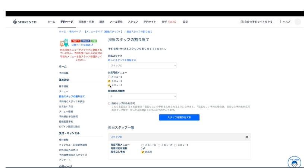
Task: Click the user avatar circle
Action: click(298, 22)
